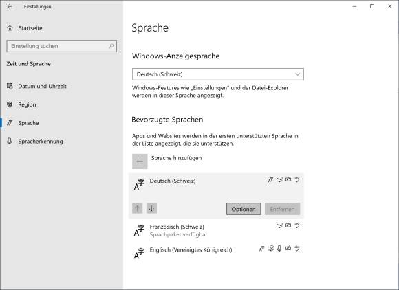The width and height of the screenshot is (399, 290).
Task: Click the Datum und Uhrzeit calendar icon
Action: click(10, 86)
